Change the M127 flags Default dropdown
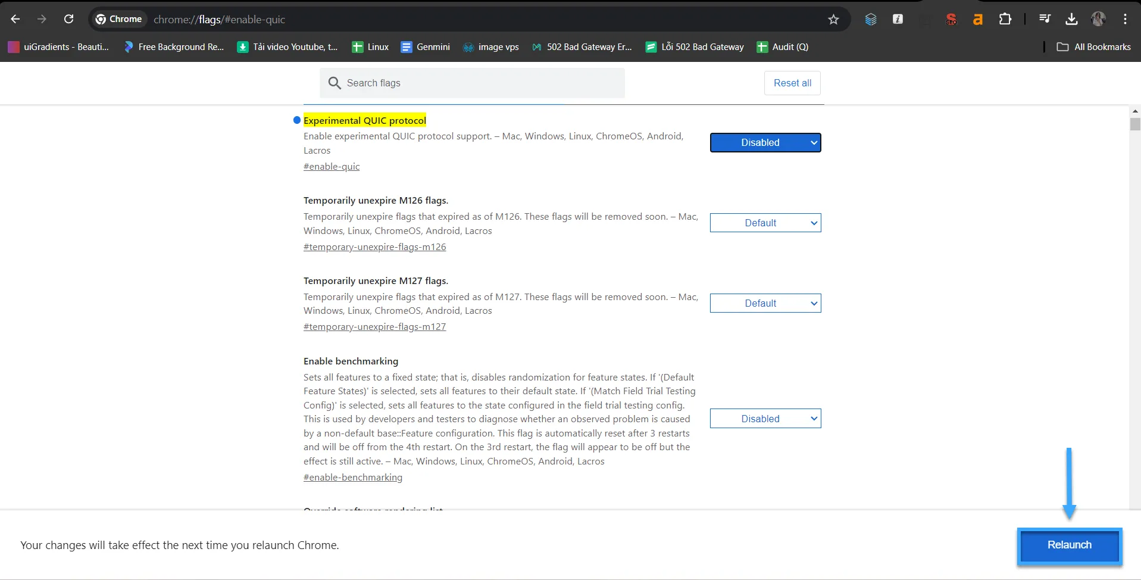The width and height of the screenshot is (1141, 580). (x=765, y=303)
